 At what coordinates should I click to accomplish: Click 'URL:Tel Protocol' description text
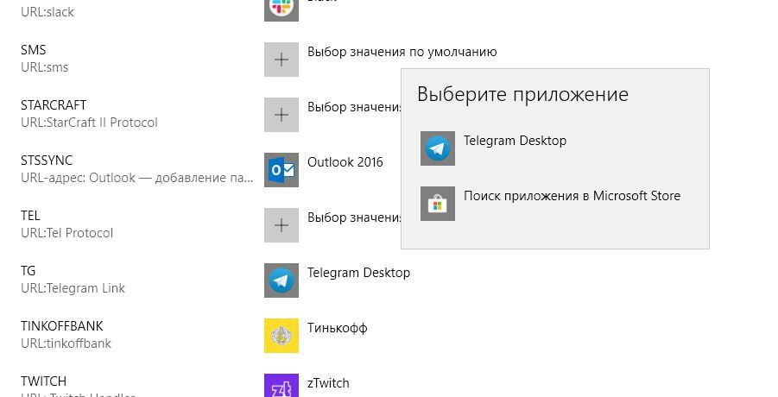pyautogui.click(x=67, y=233)
